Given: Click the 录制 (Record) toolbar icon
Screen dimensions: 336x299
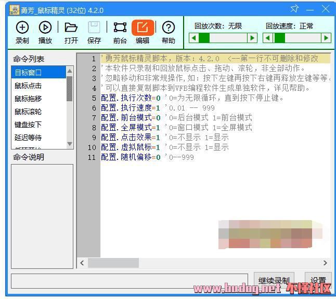Looking at the screenshot, I should coord(22,32).
